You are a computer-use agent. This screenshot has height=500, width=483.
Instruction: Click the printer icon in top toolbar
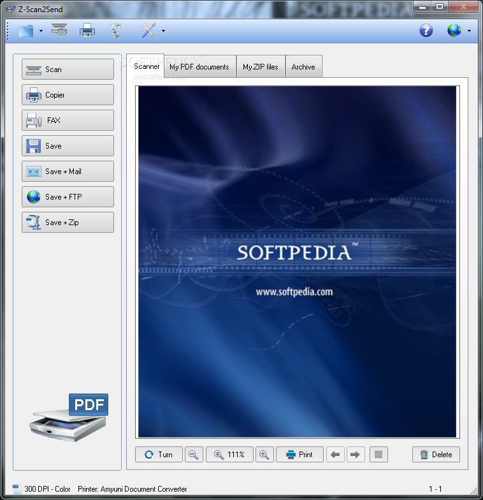[87, 31]
